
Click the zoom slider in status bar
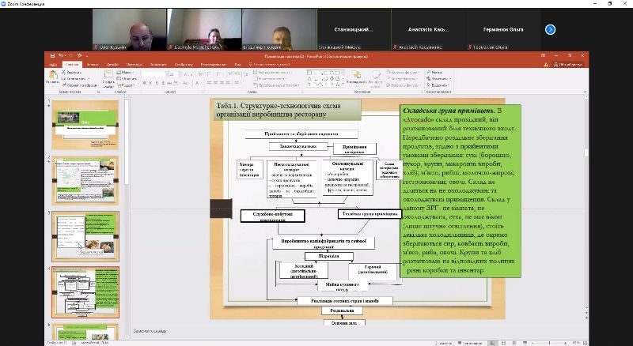click(549, 343)
